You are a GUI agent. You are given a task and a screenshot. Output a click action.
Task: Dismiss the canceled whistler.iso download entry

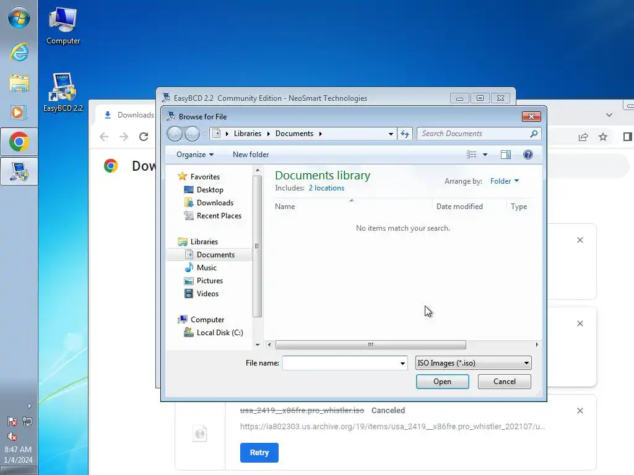(x=580, y=411)
